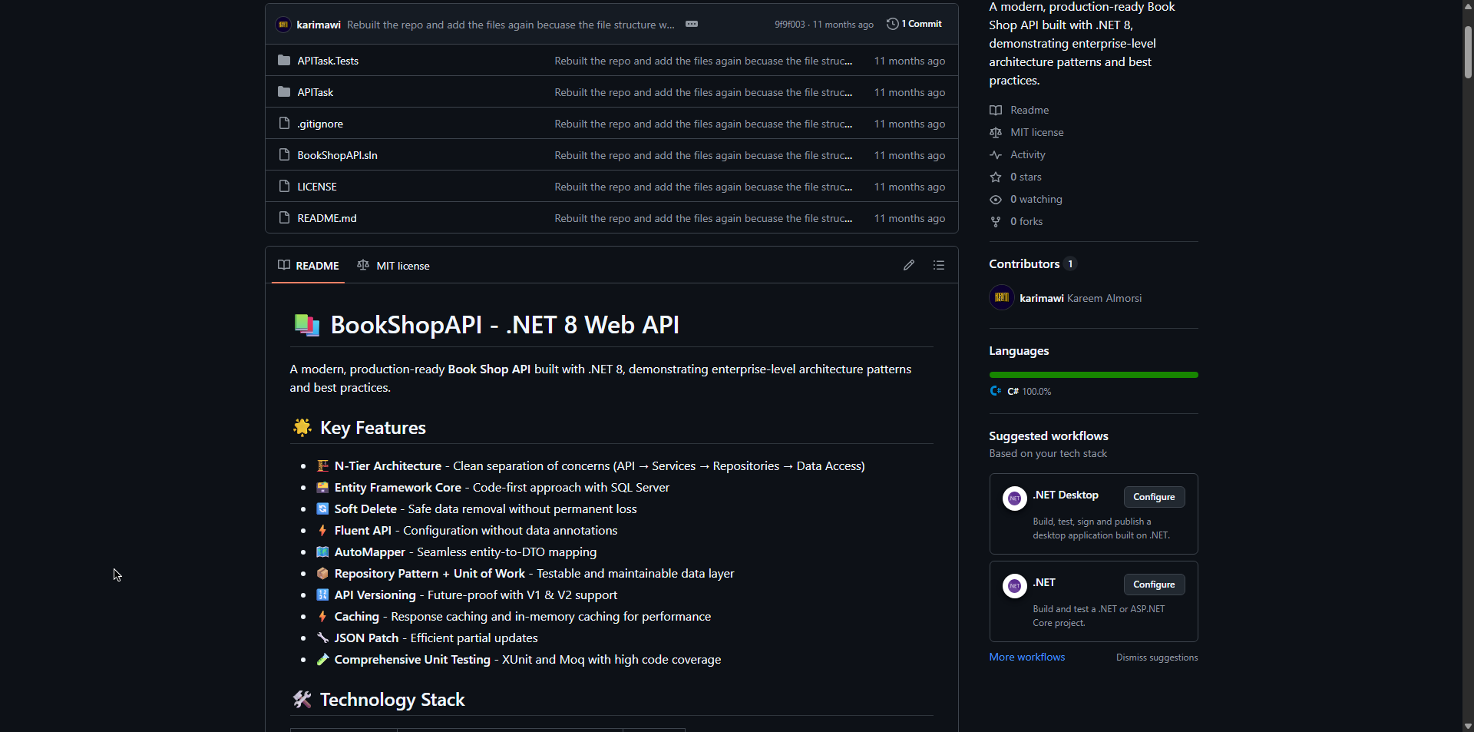Click the fork icon next to 0 forks
Image resolution: width=1474 pixels, height=732 pixels.
click(x=996, y=221)
